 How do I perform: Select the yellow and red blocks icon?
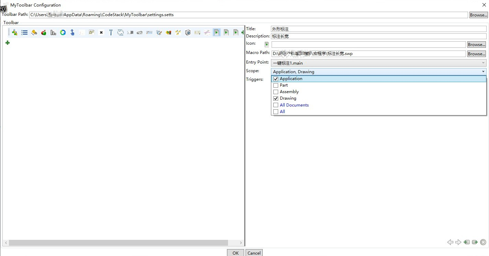pyautogui.click(x=169, y=32)
